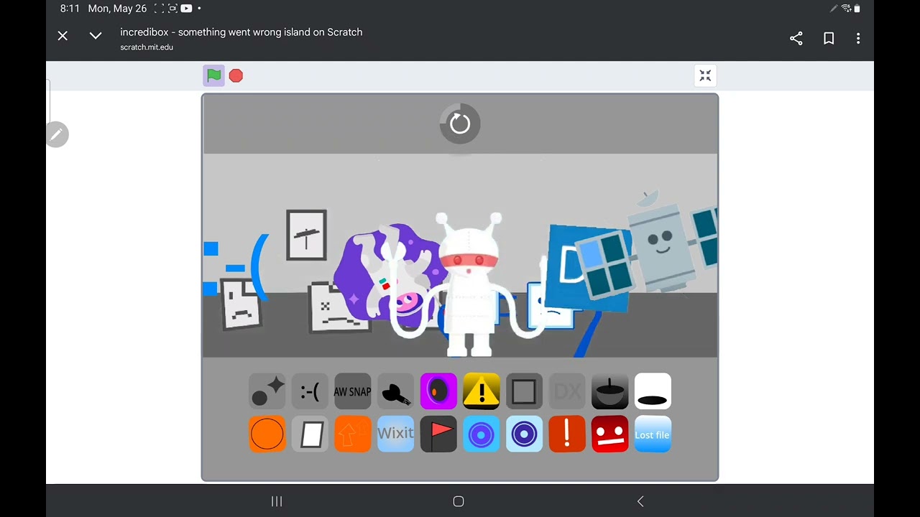Select the red exclamation mark sound icon
This screenshot has height=517, width=920.
point(567,434)
